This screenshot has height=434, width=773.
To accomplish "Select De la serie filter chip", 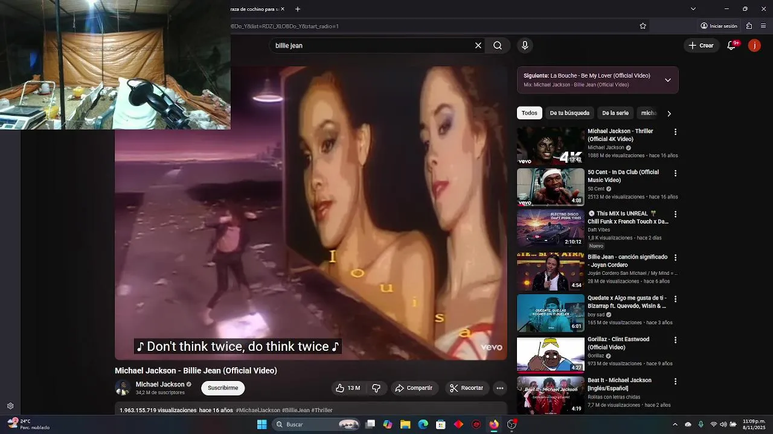I will 615,113.
